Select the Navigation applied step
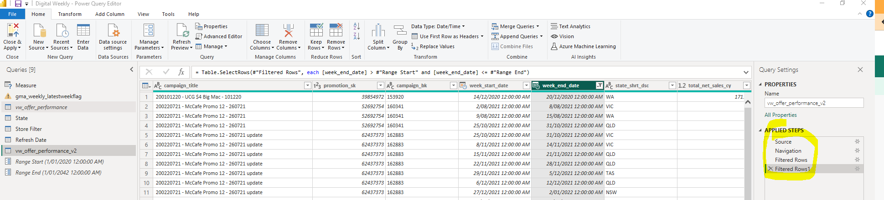The image size is (884, 200). (x=814, y=150)
